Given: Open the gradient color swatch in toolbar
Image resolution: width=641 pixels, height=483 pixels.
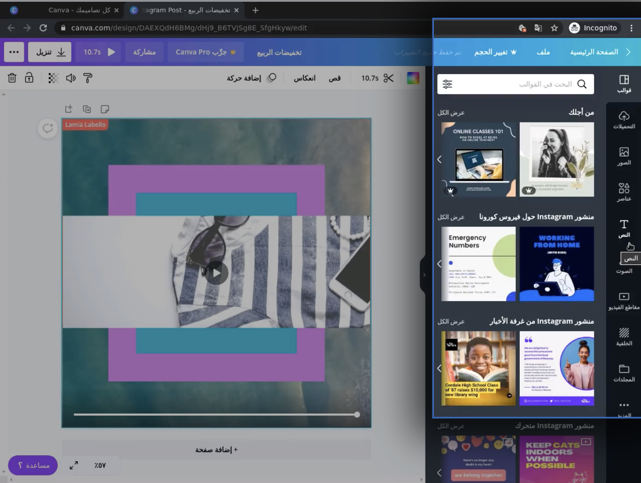Looking at the screenshot, I should (x=413, y=78).
